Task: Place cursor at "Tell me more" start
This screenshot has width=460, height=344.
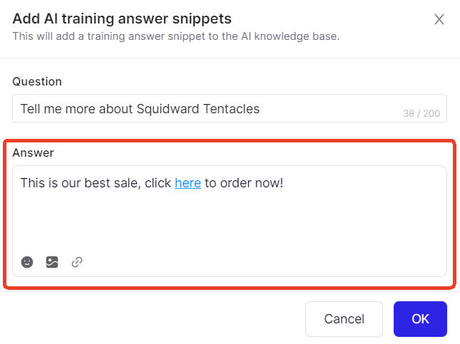Action: (x=21, y=109)
